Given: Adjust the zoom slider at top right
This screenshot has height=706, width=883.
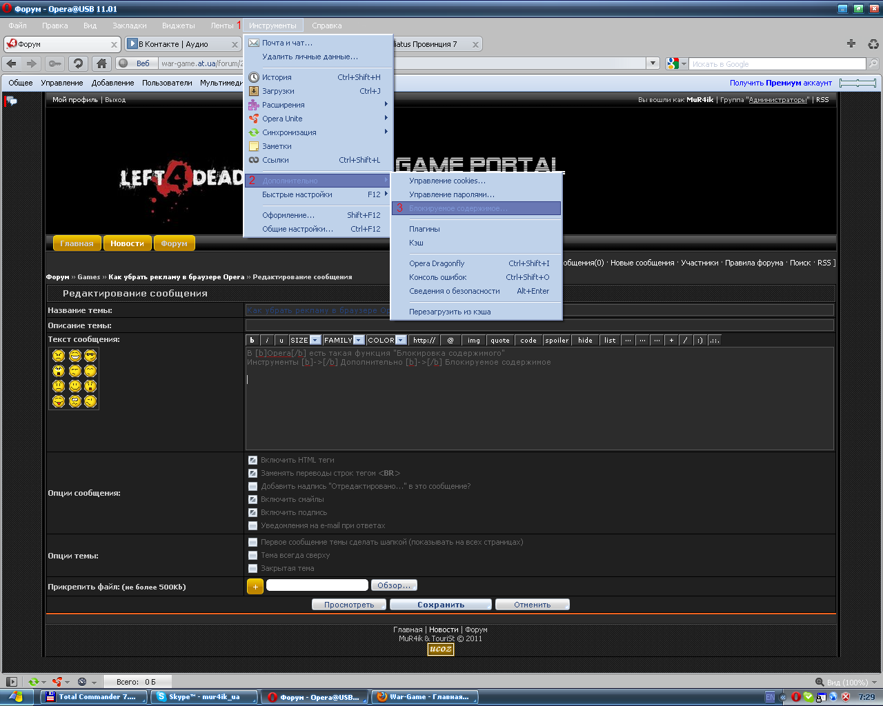Looking at the screenshot, I should pos(857,83).
